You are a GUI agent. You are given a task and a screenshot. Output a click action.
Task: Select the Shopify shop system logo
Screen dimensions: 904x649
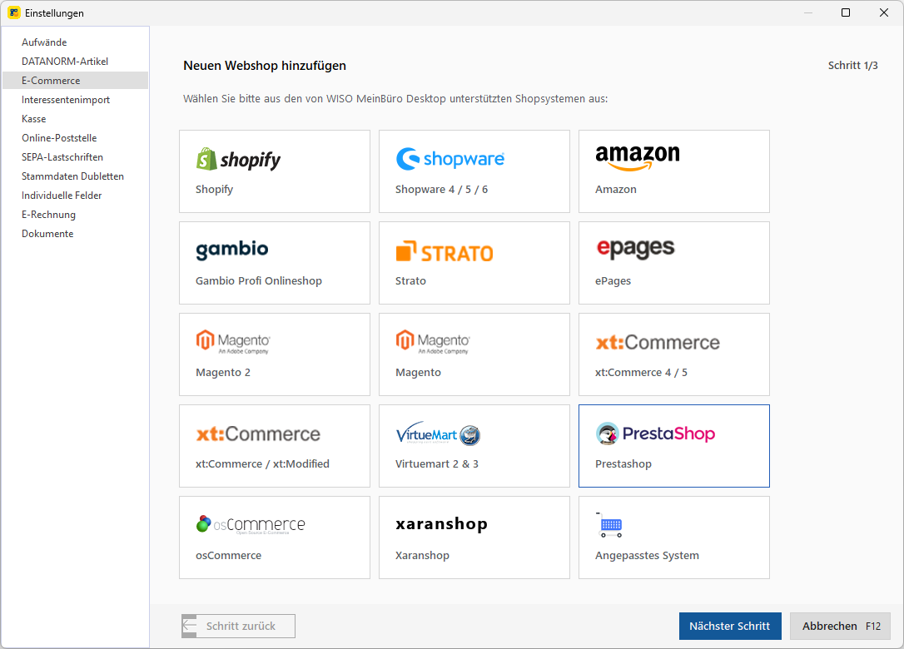(x=238, y=160)
